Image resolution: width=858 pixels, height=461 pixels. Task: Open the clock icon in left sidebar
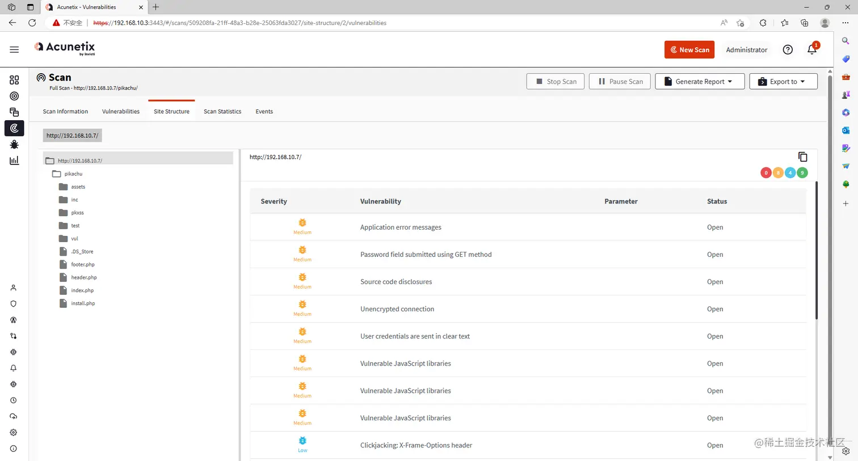pyautogui.click(x=14, y=400)
